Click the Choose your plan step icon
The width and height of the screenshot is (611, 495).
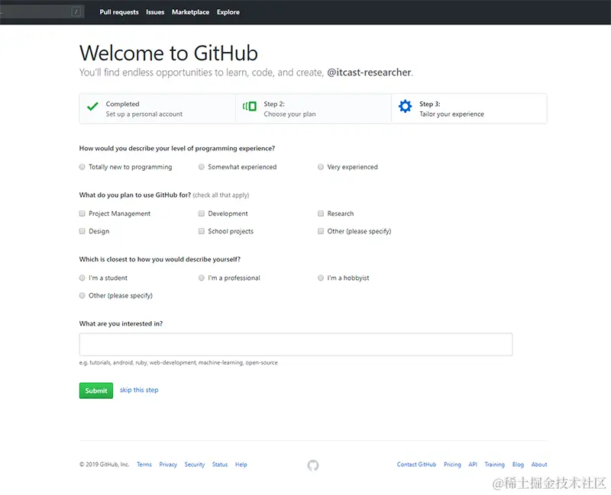250,106
